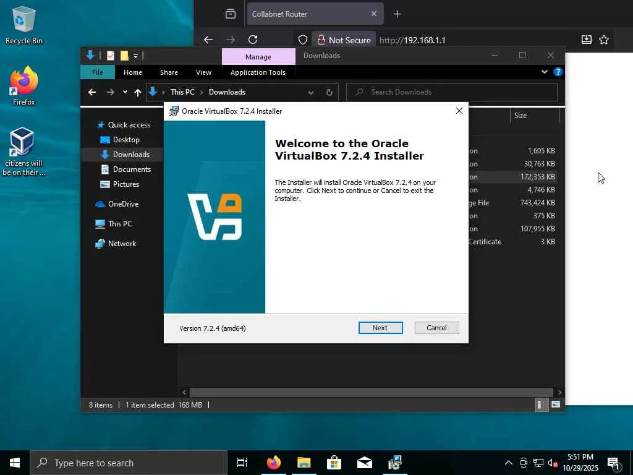Select Downloads in navigation pane

(125, 155)
